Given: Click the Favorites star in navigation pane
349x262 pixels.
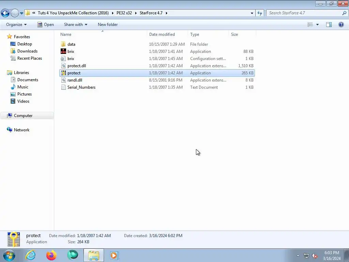Looking at the screenshot, I should (x=9, y=36).
